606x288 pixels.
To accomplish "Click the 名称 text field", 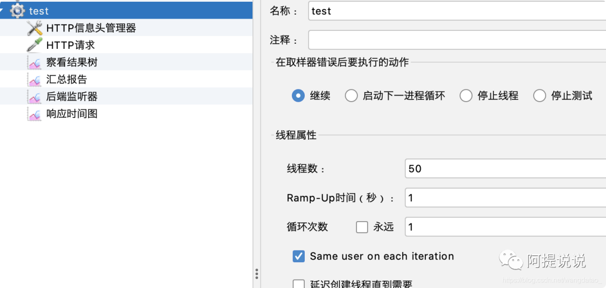I will [x=456, y=11].
